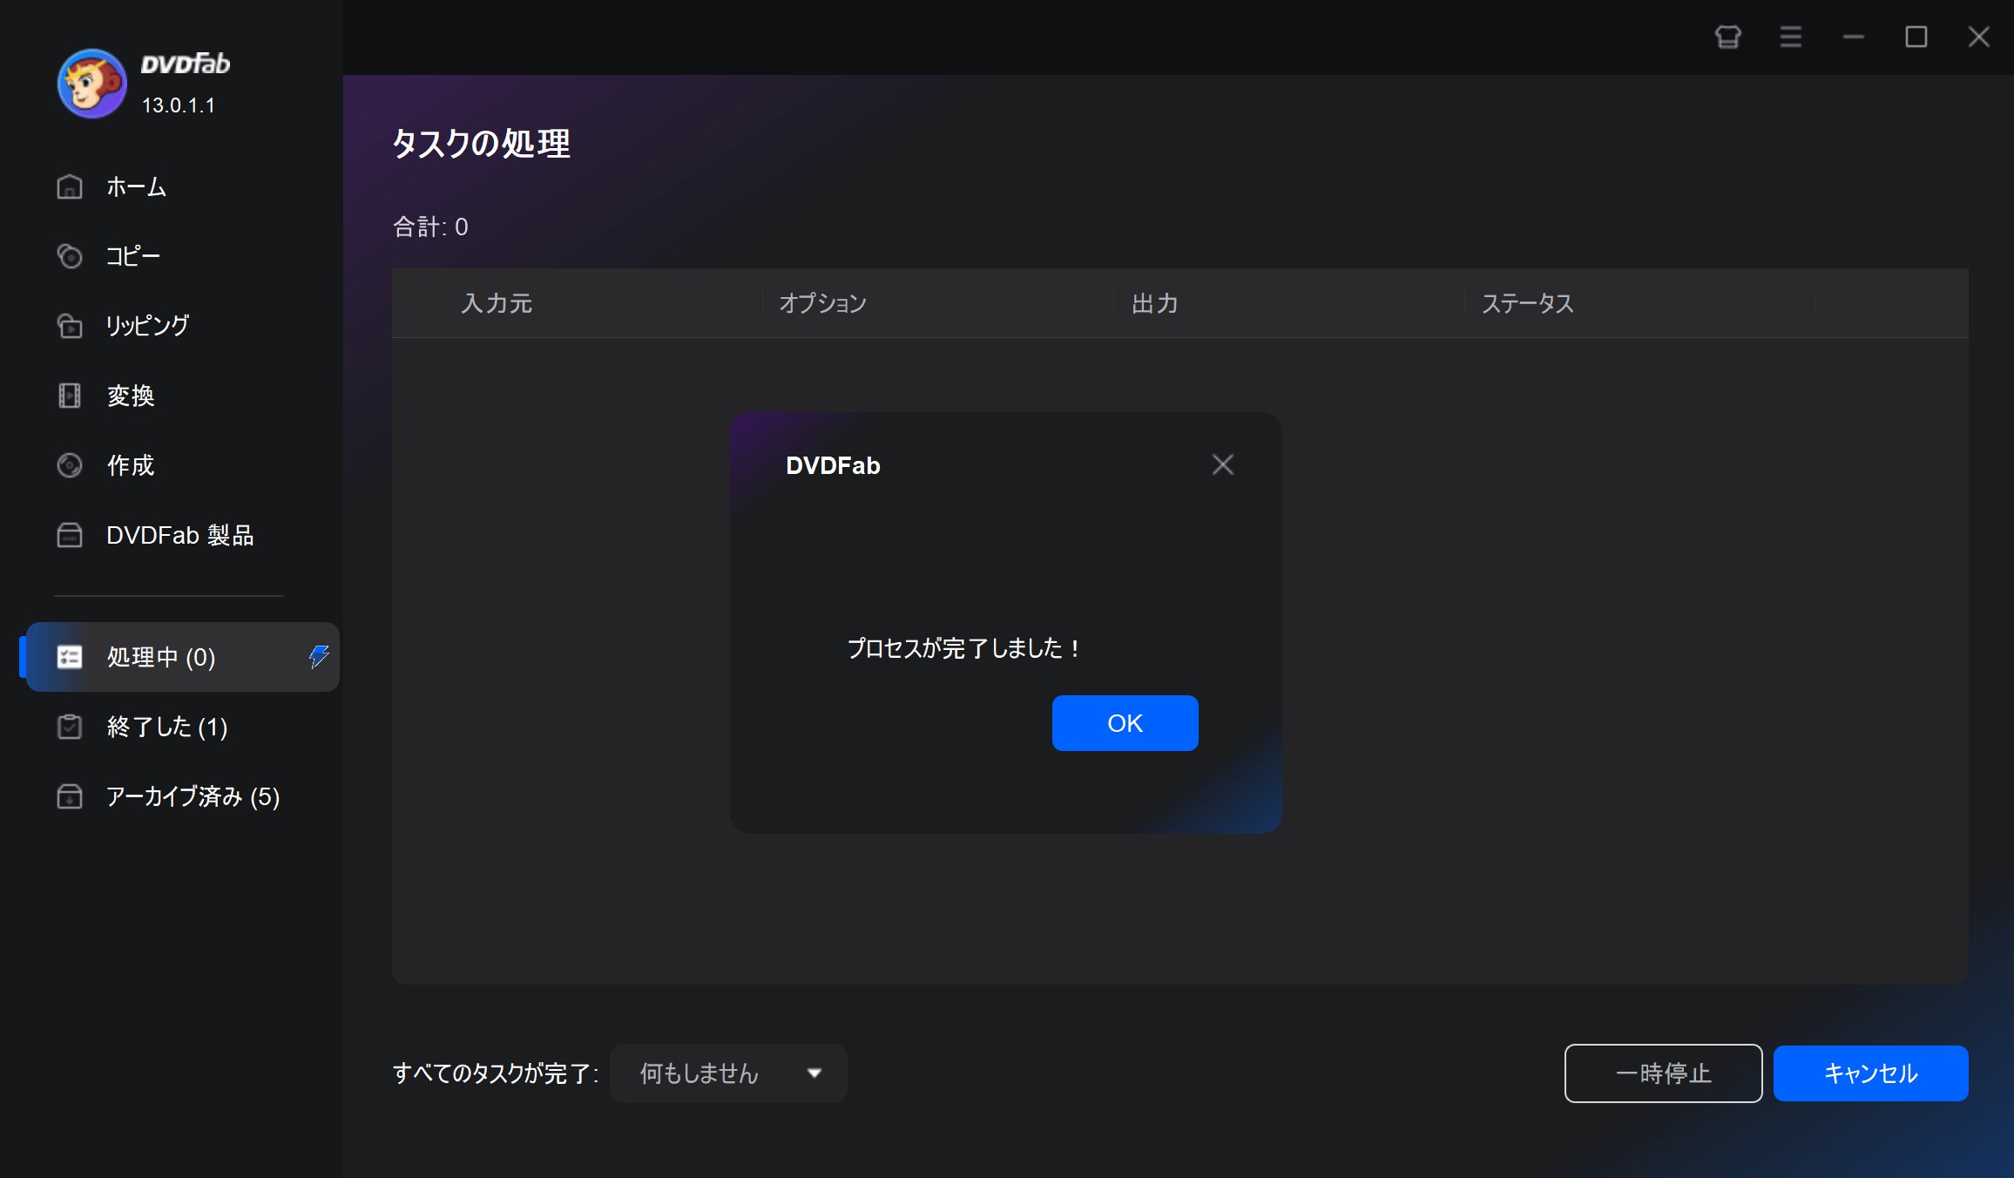
Task: Click the 一時停止 pause button
Action: tap(1664, 1073)
